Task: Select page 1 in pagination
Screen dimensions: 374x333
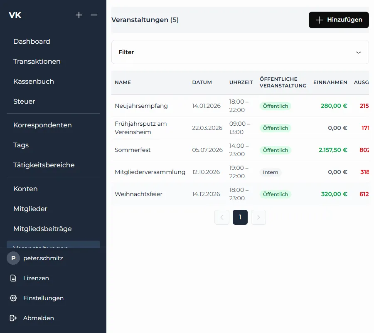Action: 240,217
